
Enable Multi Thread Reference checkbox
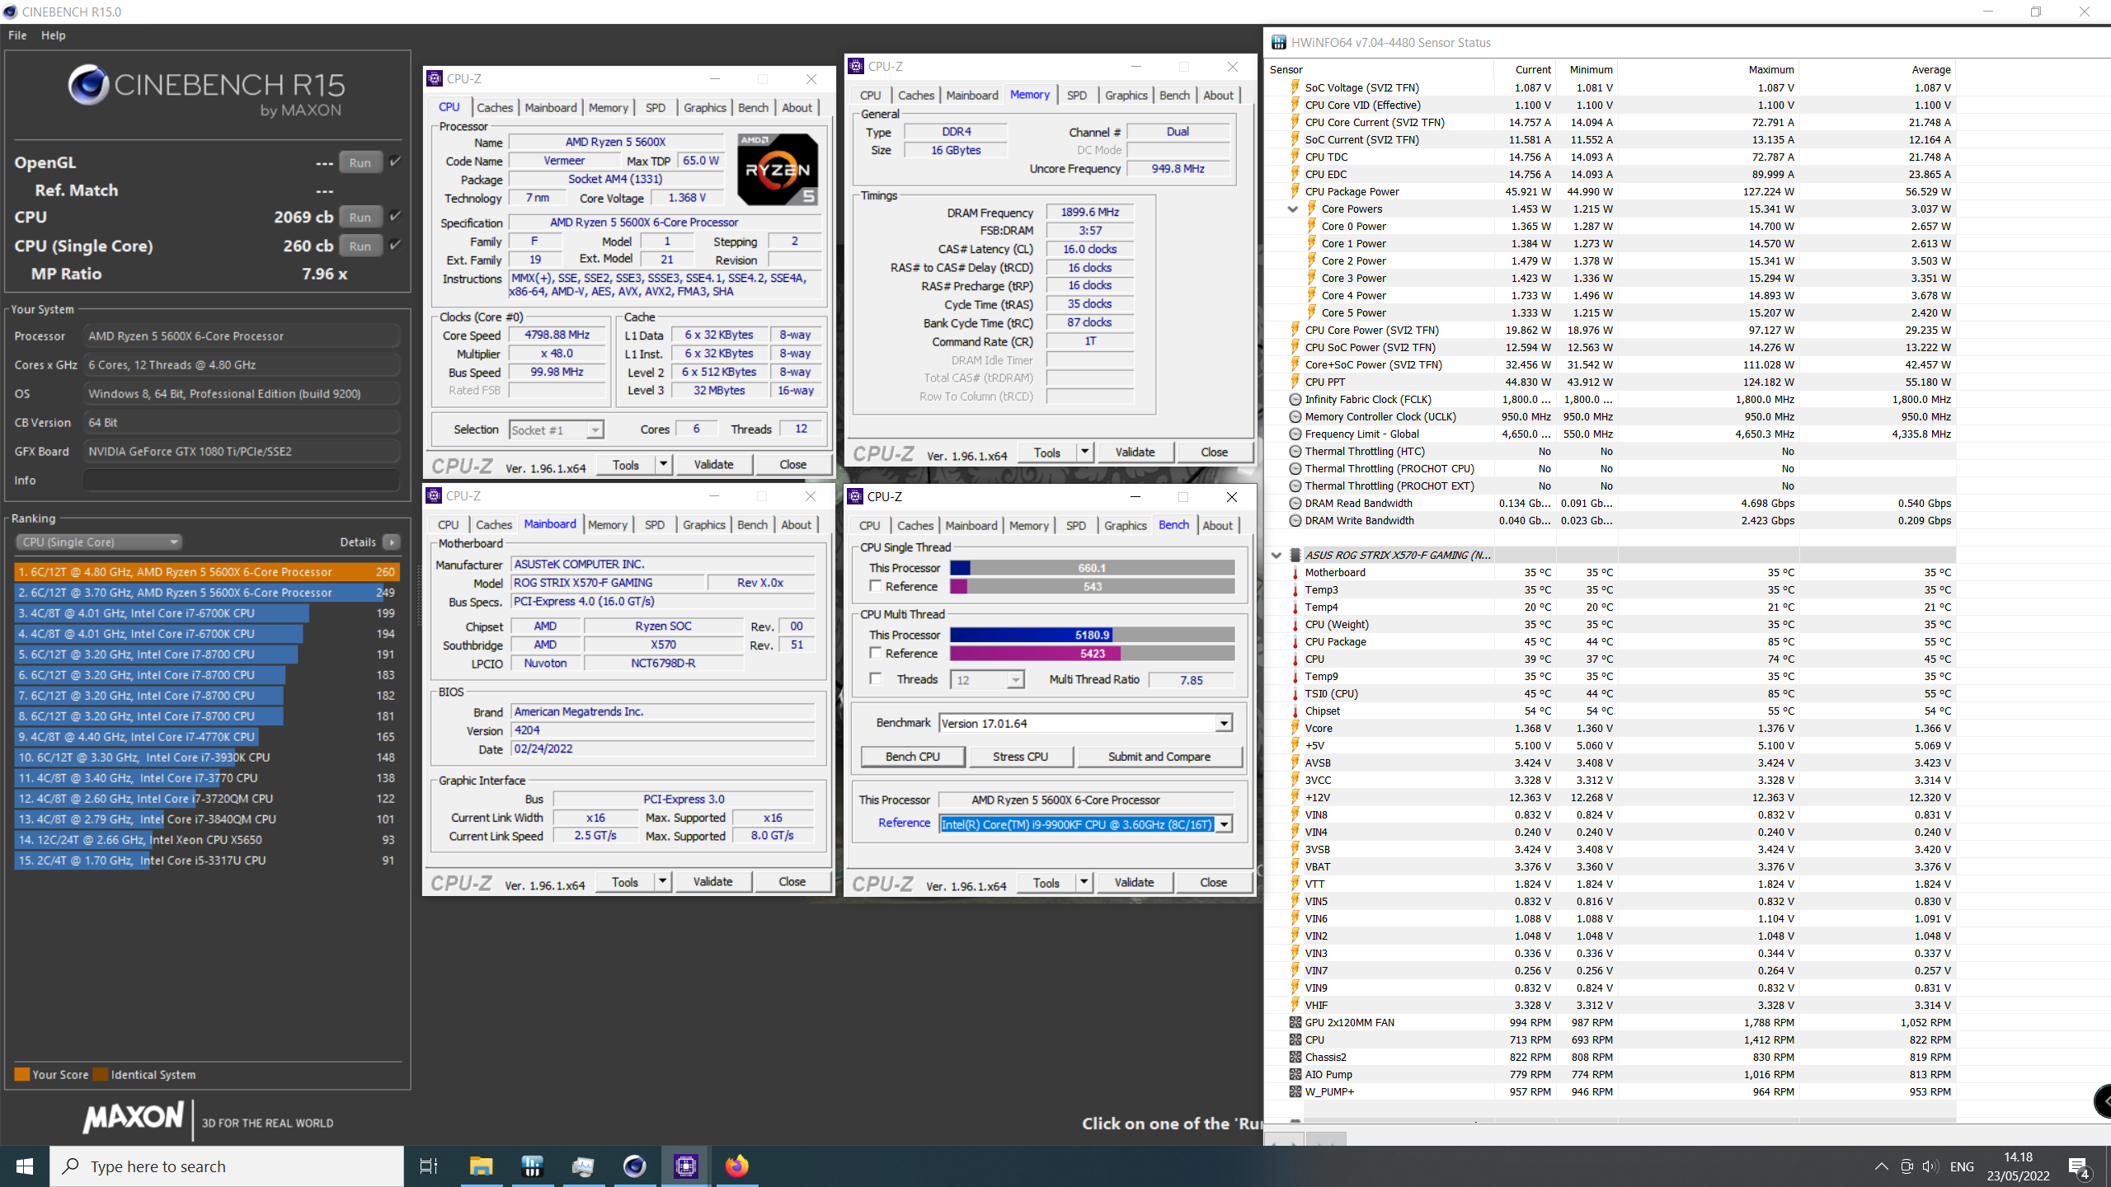[876, 653]
